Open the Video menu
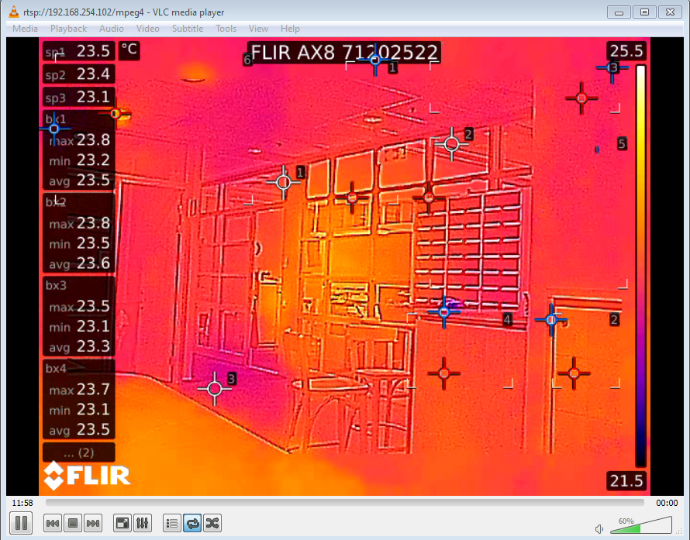Image resolution: width=690 pixels, height=540 pixels. 147,28
